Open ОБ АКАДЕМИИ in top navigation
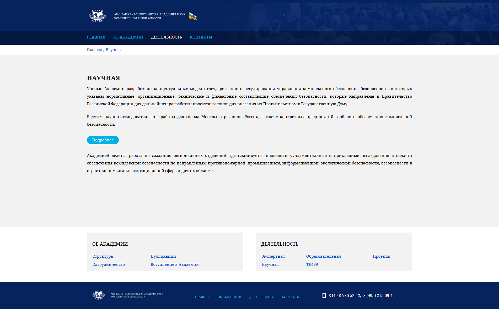The image size is (499, 309). point(128,37)
